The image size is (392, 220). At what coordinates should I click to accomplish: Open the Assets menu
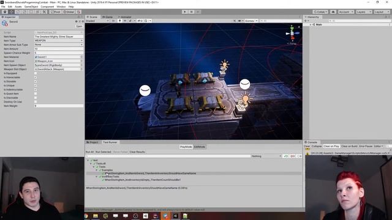(x=18, y=7)
